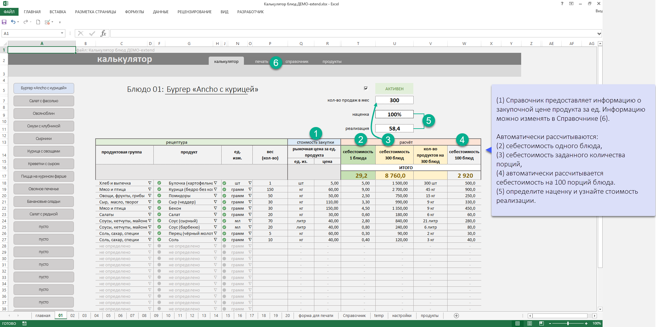Click the New sheet plus icon

456,315
